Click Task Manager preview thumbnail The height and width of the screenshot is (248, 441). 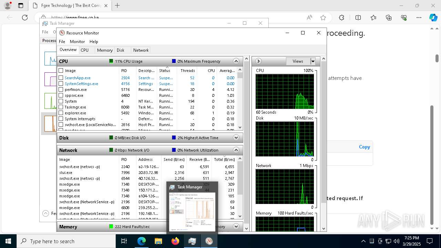point(192,212)
